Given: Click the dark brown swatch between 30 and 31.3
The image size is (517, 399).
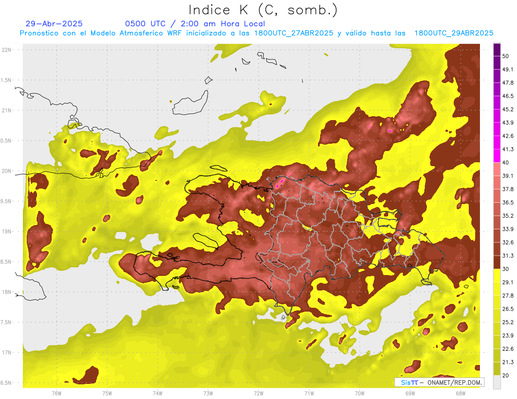Looking at the screenshot, I should coord(497,263).
